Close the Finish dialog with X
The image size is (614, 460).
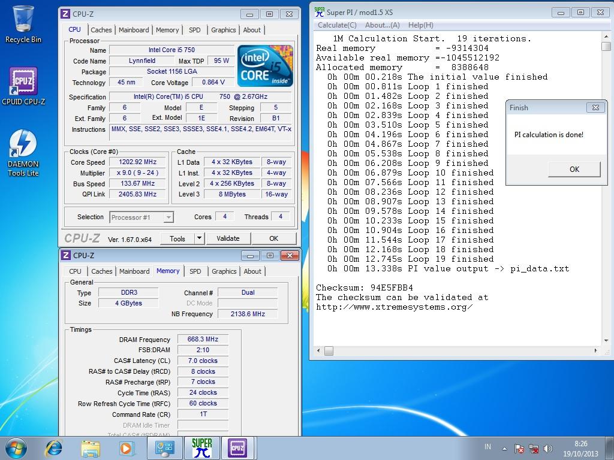point(595,108)
